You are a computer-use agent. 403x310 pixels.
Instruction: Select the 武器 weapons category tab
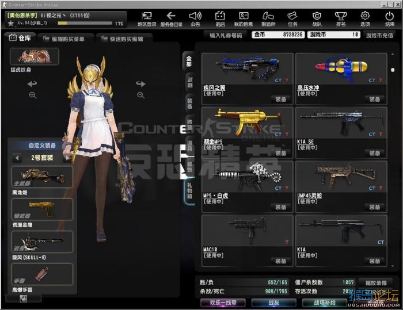pyautogui.click(x=190, y=82)
